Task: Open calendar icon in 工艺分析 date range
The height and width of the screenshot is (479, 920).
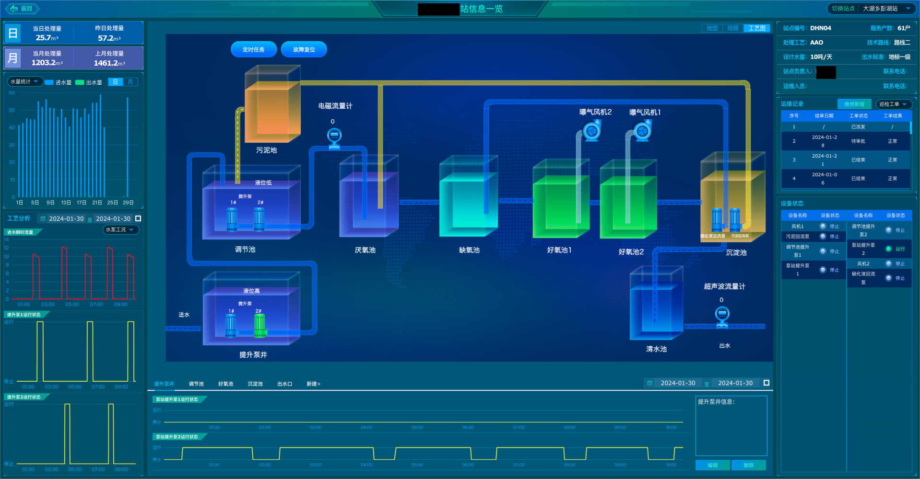Action: pos(43,219)
